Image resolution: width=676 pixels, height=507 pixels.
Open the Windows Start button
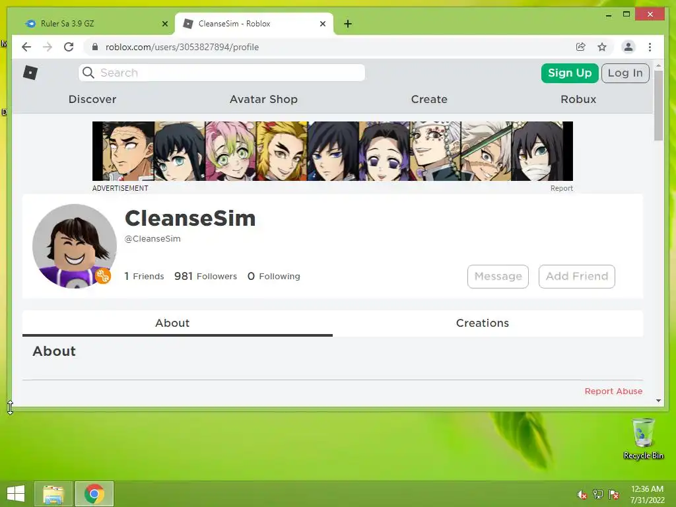pyautogui.click(x=16, y=494)
